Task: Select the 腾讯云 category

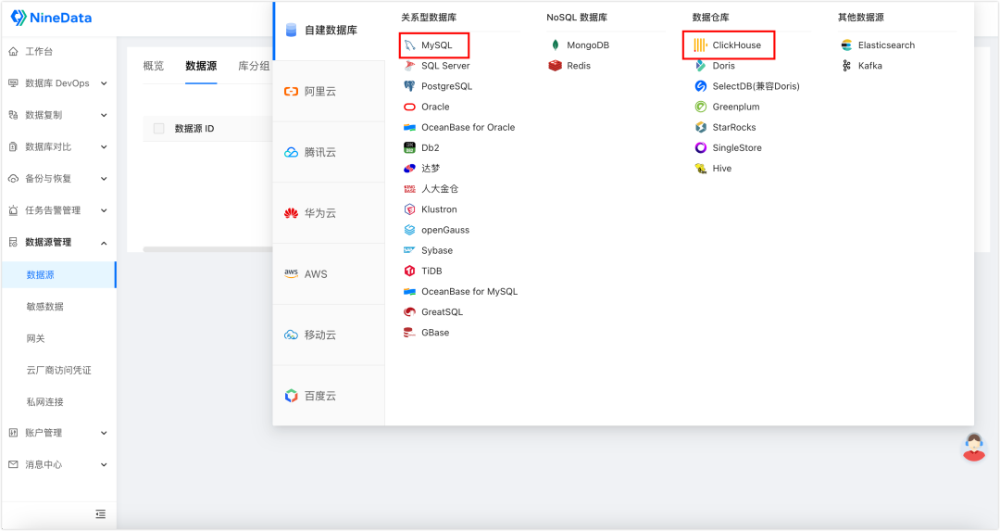Action: (329, 152)
